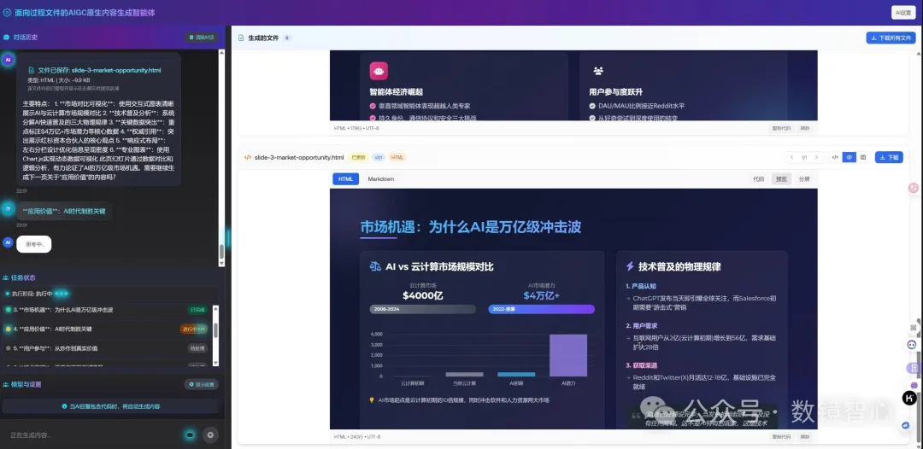Click the tall AI潜力 bar in chart
Image resolution: width=923 pixels, height=449 pixels.
click(568, 355)
